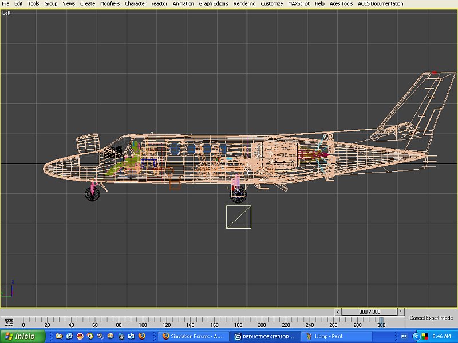The image size is (458, 343).
Task: Open the Modifiers menu
Action: coord(110,3)
